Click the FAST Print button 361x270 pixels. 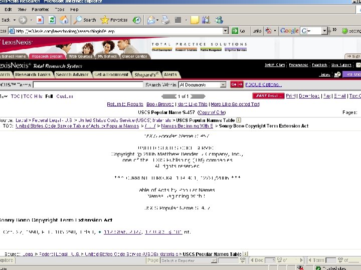[268, 96]
